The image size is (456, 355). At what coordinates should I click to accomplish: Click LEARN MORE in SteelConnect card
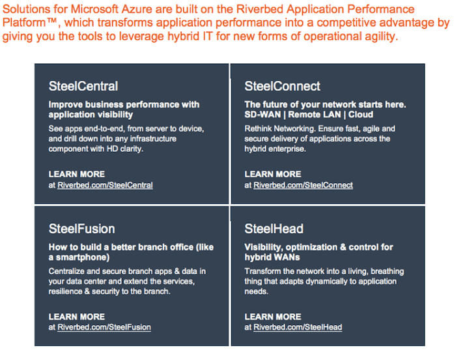(x=273, y=174)
